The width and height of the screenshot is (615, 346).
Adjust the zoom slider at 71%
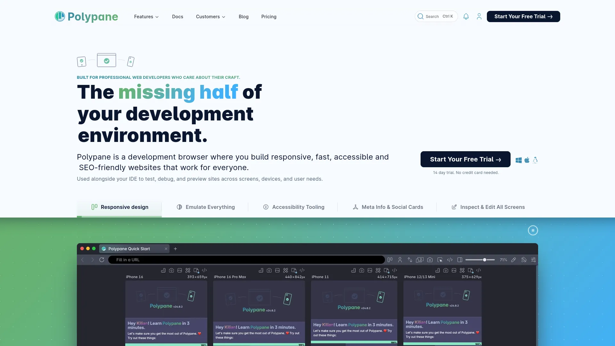coord(480,260)
